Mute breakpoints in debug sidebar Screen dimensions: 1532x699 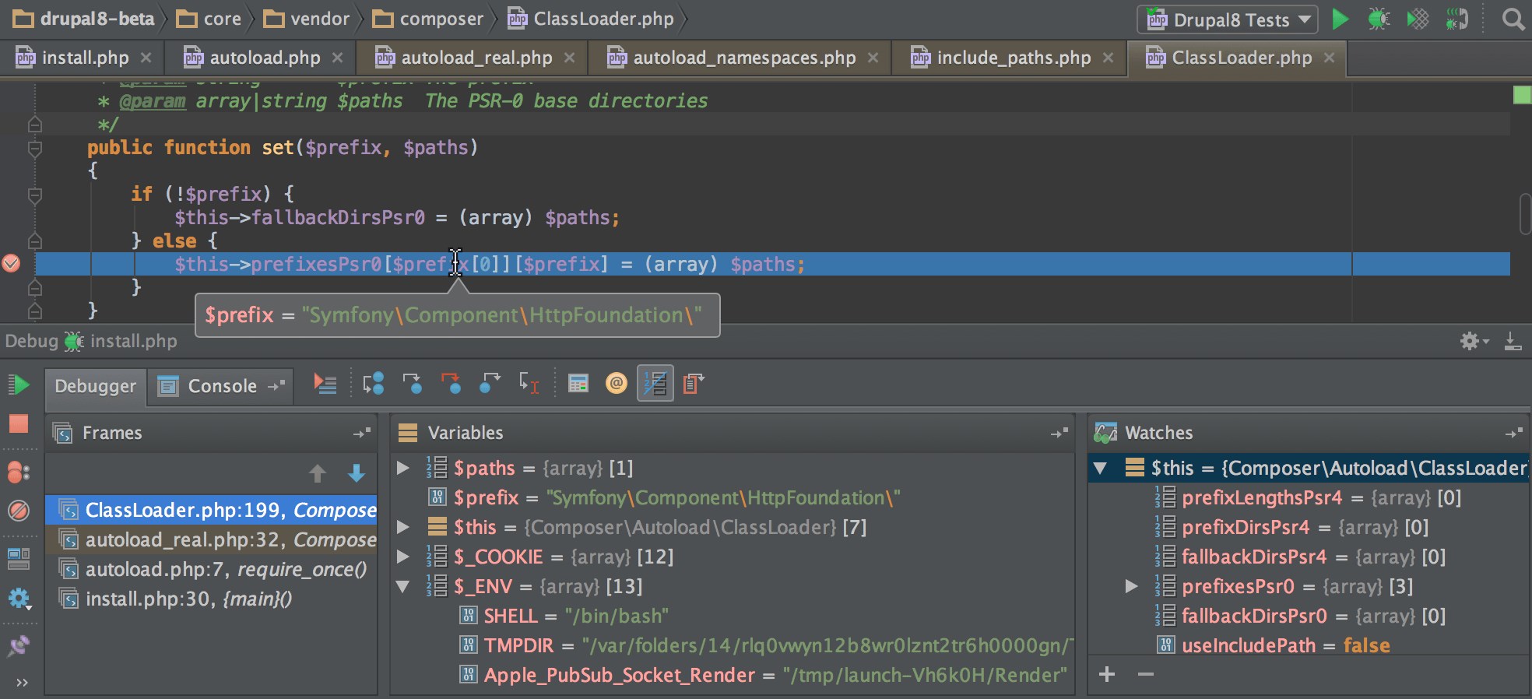tap(19, 511)
